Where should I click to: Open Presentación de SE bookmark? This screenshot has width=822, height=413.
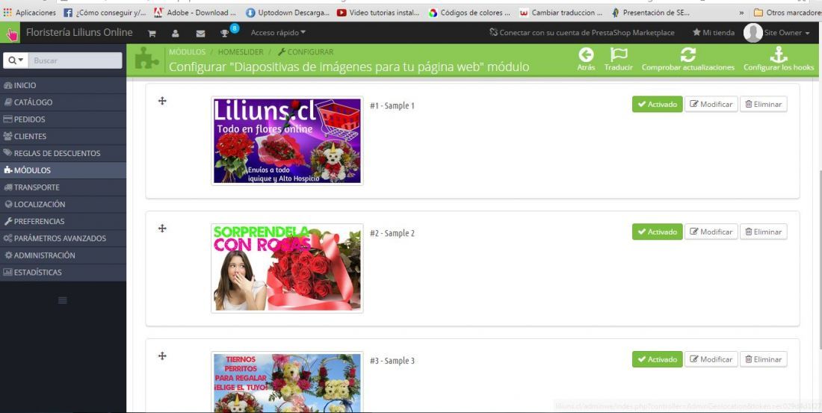tap(651, 13)
